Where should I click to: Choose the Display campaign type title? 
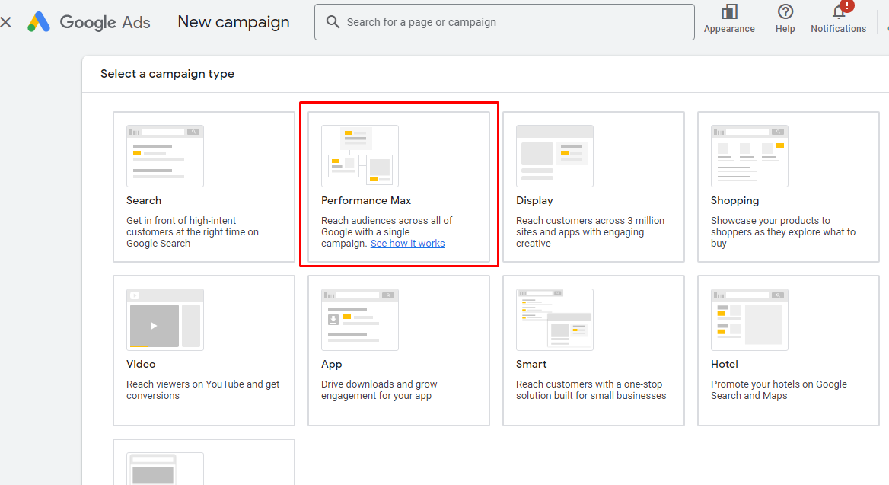pyautogui.click(x=534, y=200)
